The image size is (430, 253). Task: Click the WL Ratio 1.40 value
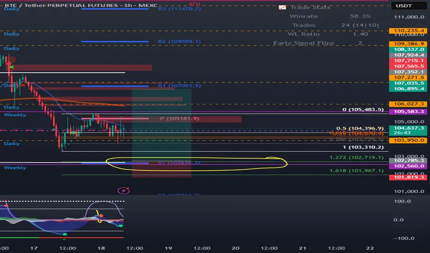click(360, 34)
